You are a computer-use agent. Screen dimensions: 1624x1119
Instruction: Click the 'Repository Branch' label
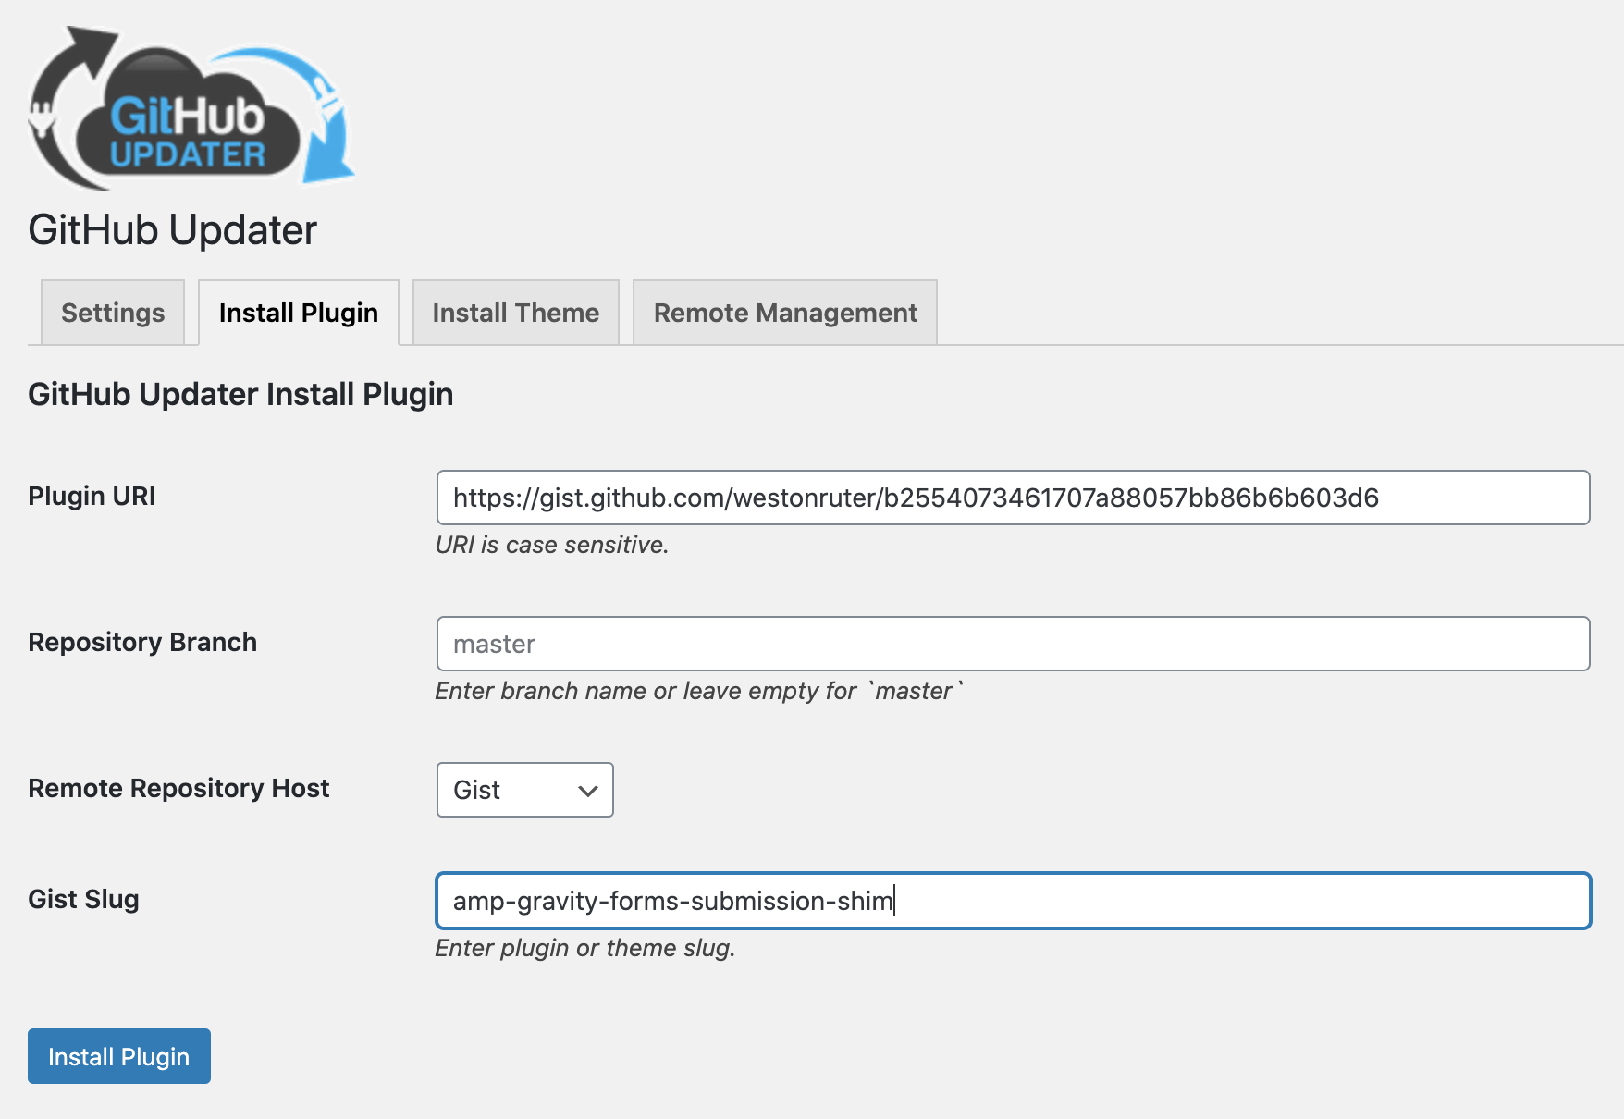click(142, 642)
